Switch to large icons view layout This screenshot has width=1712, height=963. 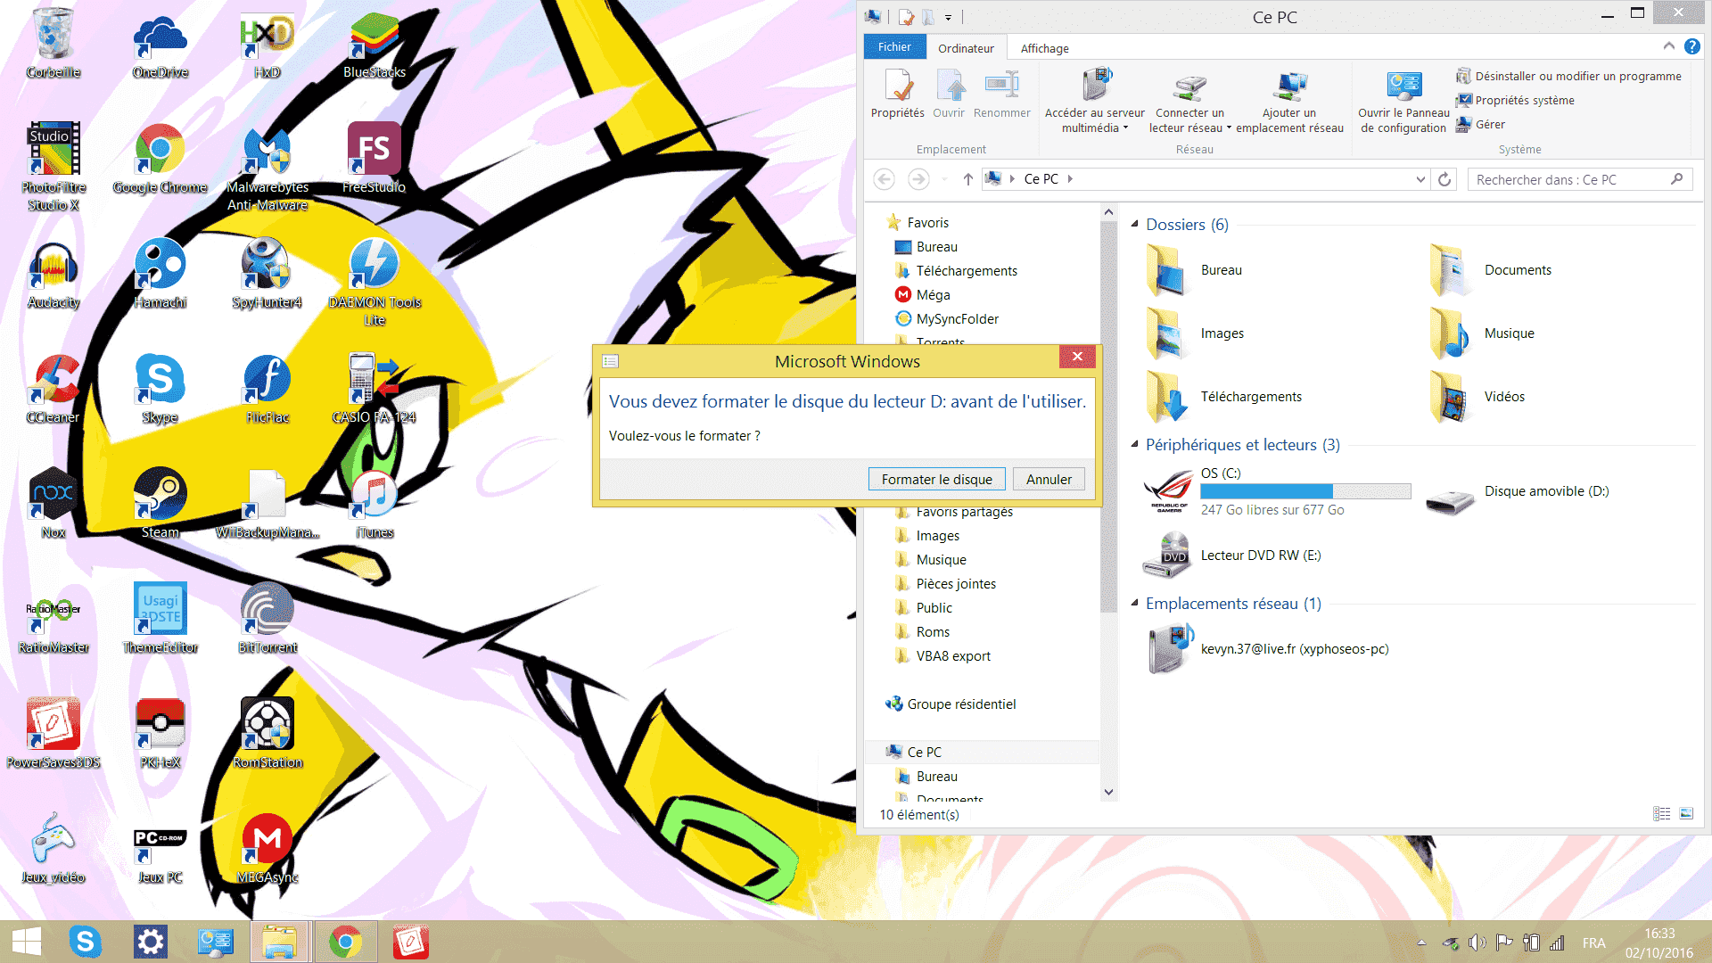click(x=1686, y=813)
